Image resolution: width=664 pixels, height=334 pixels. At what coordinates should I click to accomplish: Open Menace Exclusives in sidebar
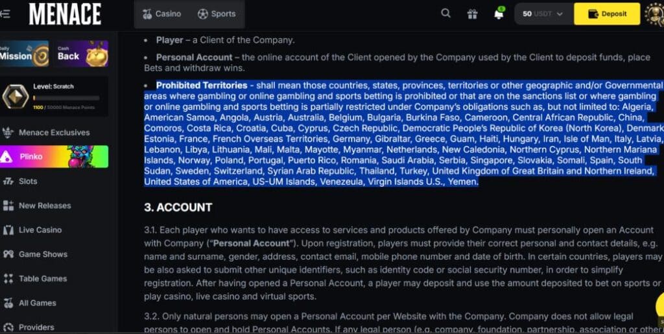pyautogui.click(x=54, y=132)
